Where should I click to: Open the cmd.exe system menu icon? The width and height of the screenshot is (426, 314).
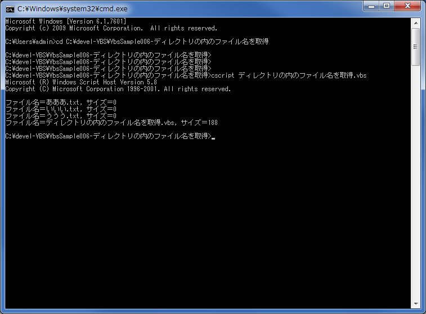pyautogui.click(x=10, y=9)
